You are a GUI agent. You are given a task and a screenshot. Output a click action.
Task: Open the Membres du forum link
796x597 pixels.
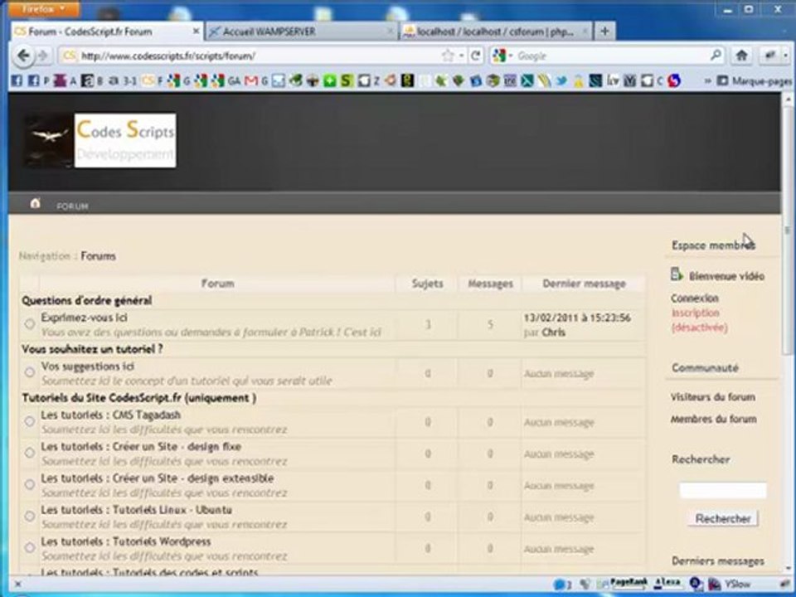[713, 419]
